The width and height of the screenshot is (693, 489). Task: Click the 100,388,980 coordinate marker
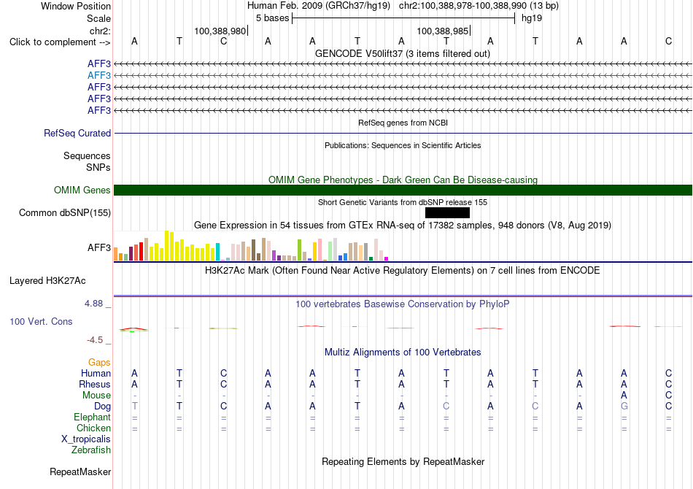(220, 31)
